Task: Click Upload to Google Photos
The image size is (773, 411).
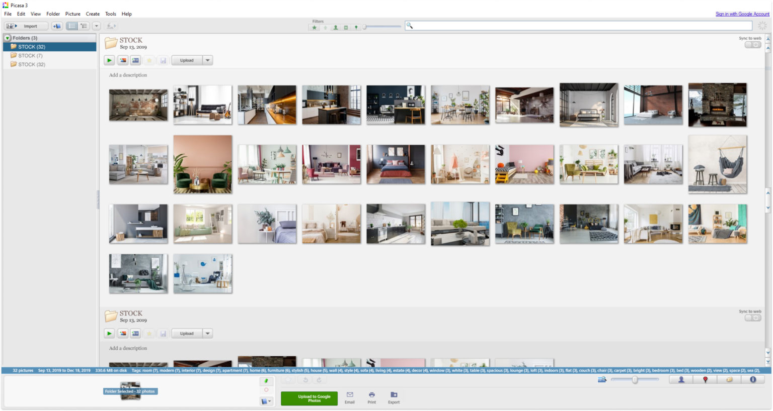Action: pyautogui.click(x=308, y=398)
